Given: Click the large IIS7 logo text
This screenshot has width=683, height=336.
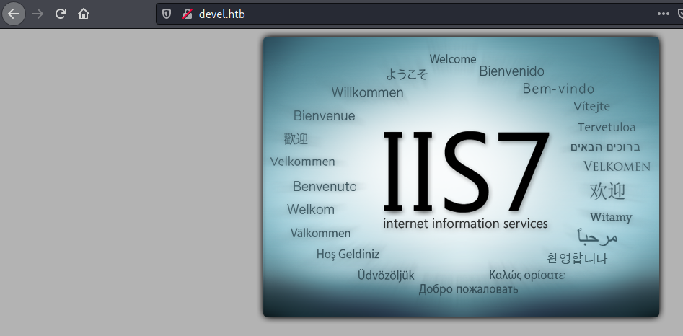Looking at the screenshot, I should (x=465, y=172).
